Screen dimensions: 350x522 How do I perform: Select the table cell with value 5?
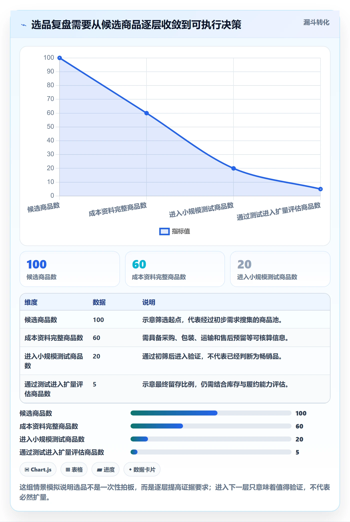94,384
